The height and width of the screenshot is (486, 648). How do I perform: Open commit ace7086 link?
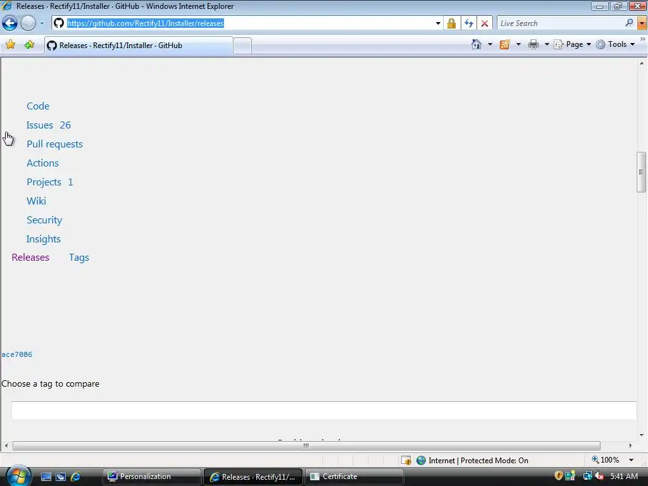tap(16, 354)
